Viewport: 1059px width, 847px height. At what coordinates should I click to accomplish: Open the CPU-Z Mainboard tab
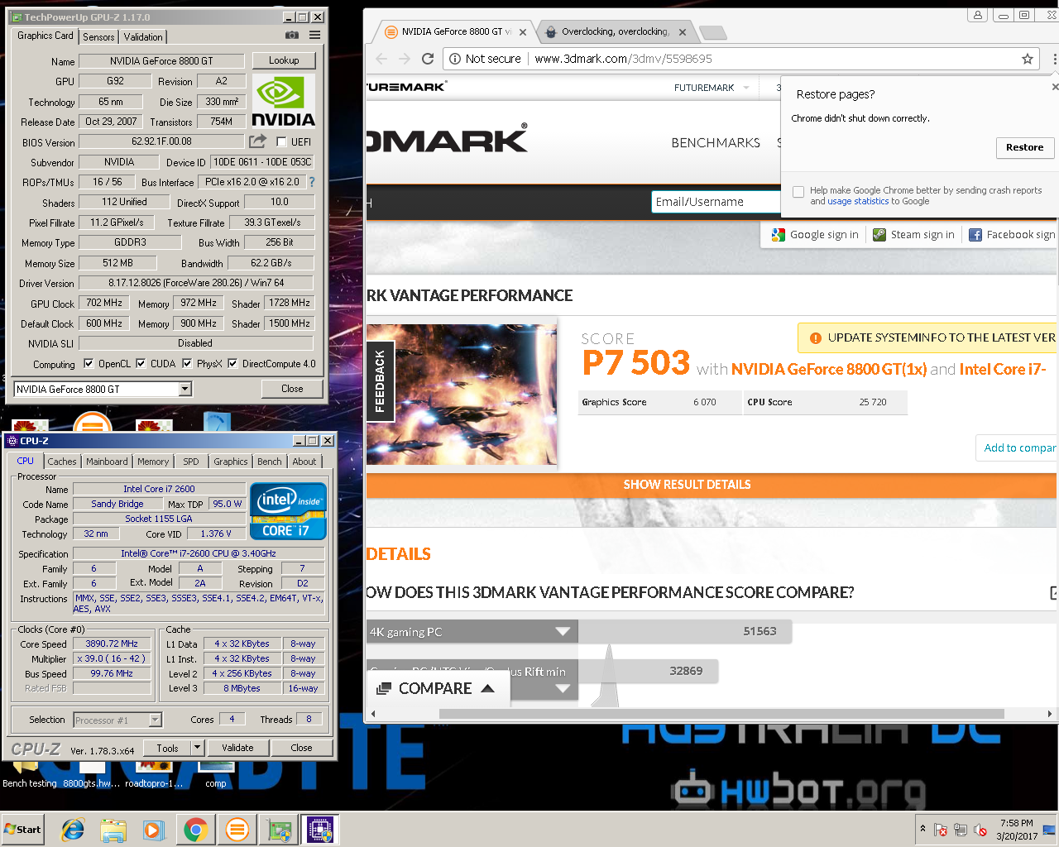click(x=108, y=462)
